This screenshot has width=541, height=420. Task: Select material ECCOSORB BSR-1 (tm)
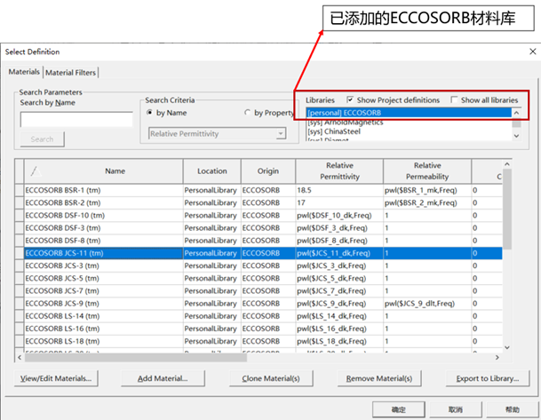click(104, 190)
